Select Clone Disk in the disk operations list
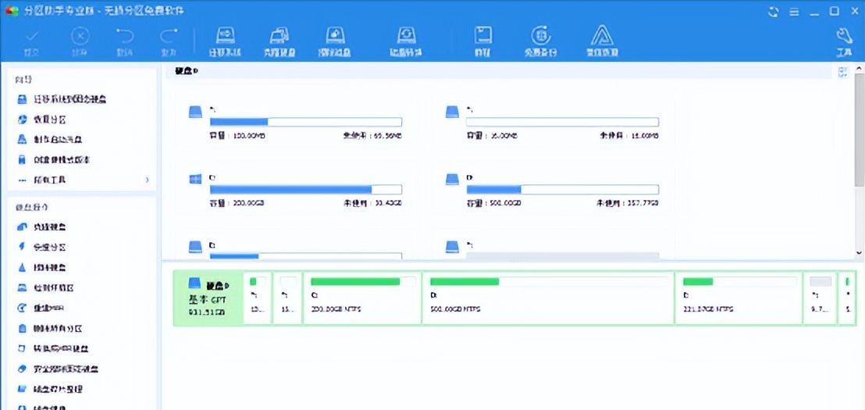865x410 pixels. (x=42, y=226)
